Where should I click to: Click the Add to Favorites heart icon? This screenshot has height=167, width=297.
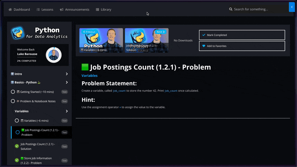[203, 46]
